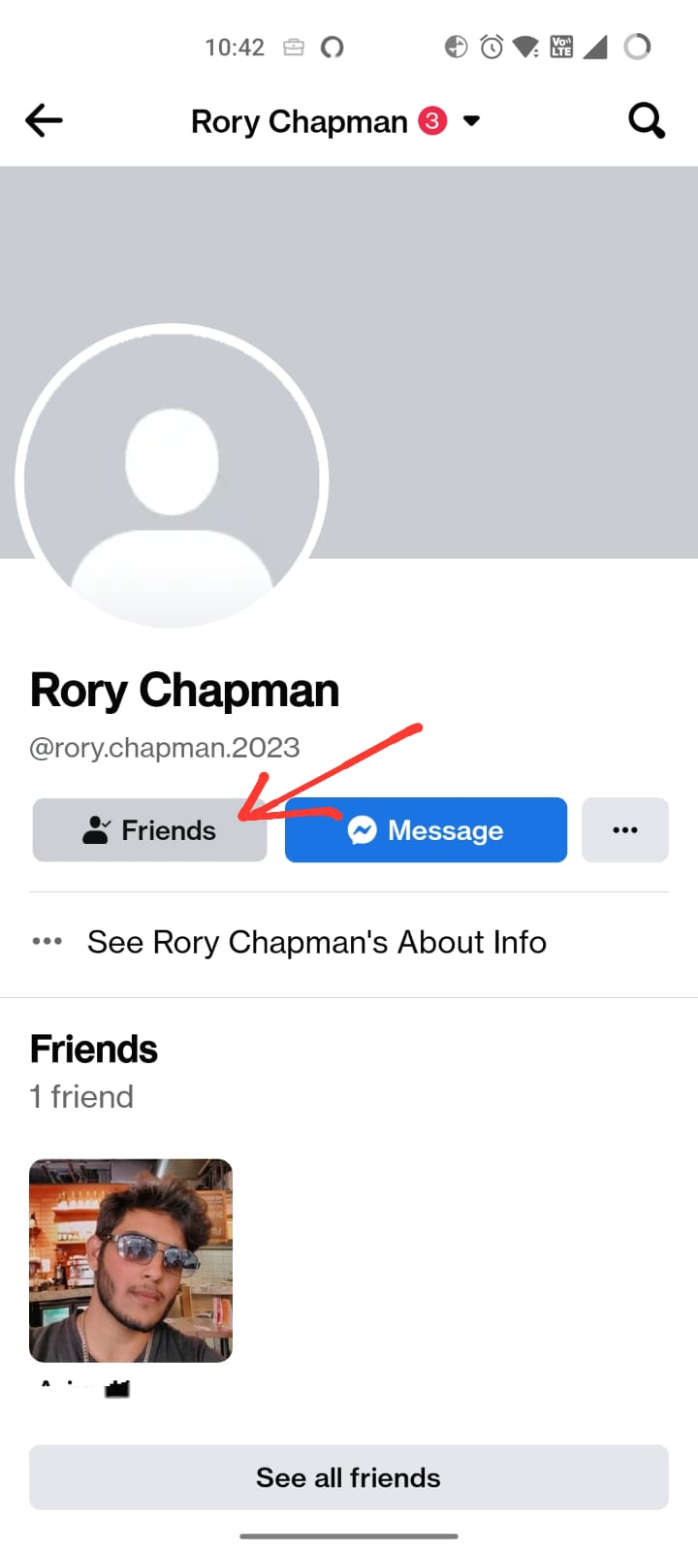Open the dropdown arrow next to Rory Chapman's name
The width and height of the screenshot is (698, 1552).
[471, 120]
